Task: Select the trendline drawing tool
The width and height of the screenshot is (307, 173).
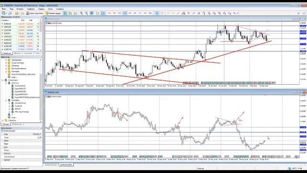Action: 178,13
